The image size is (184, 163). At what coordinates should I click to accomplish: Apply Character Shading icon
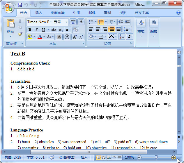59,37
